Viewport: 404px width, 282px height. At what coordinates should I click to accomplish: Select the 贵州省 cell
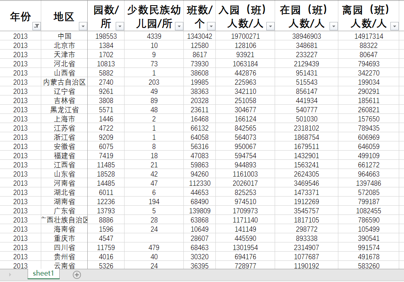pos(64,257)
